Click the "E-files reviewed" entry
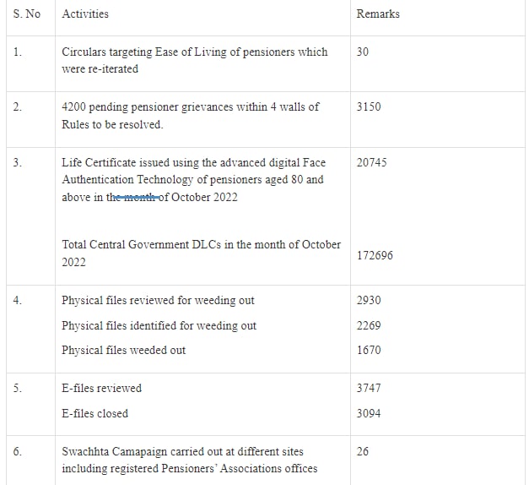 point(102,389)
